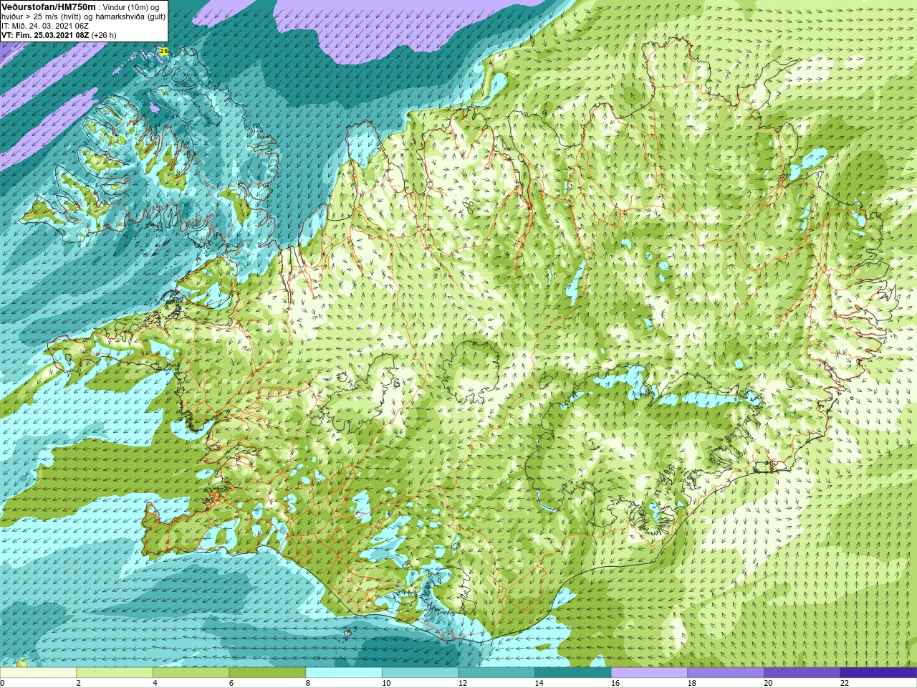Click the legend scale label 22
Viewport: 917px width, 688px height.
tap(845, 683)
